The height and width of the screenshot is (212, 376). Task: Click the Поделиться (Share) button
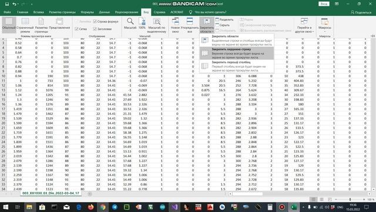click(361, 12)
